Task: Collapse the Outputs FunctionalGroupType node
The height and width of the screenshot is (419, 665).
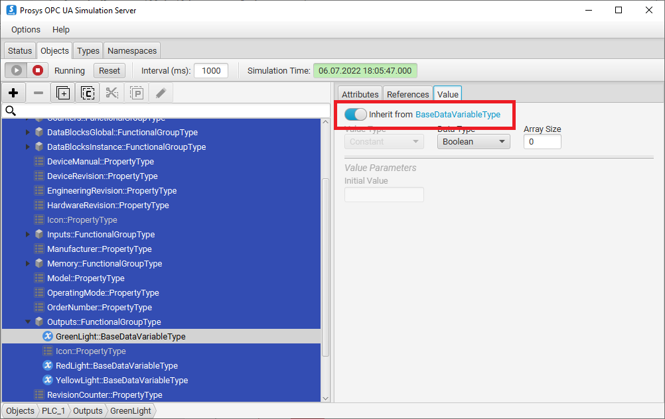Action: 28,322
